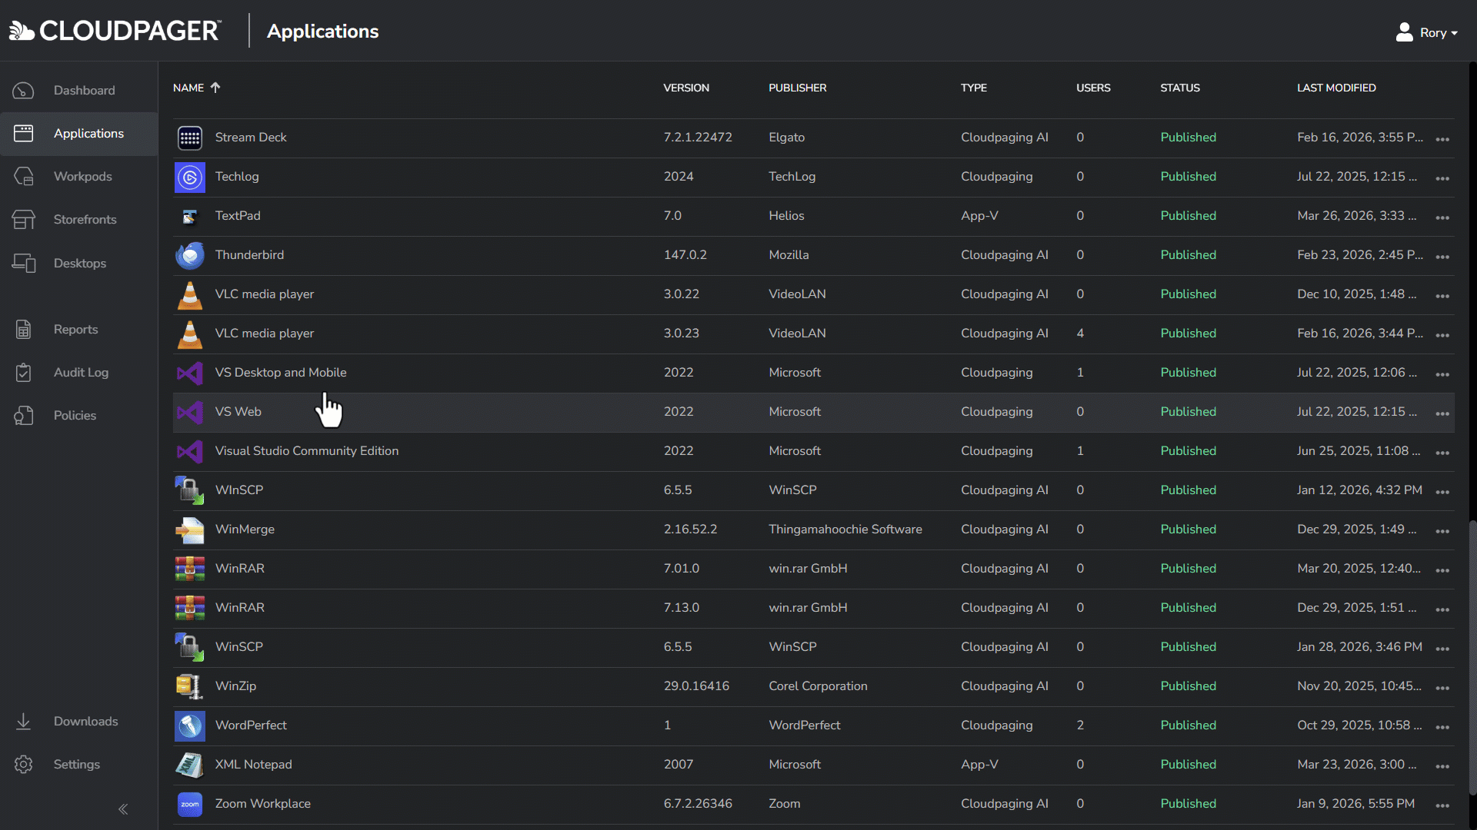Click Corel Corporation publisher cell
Screen dimensions: 1477x830
[x=818, y=686]
